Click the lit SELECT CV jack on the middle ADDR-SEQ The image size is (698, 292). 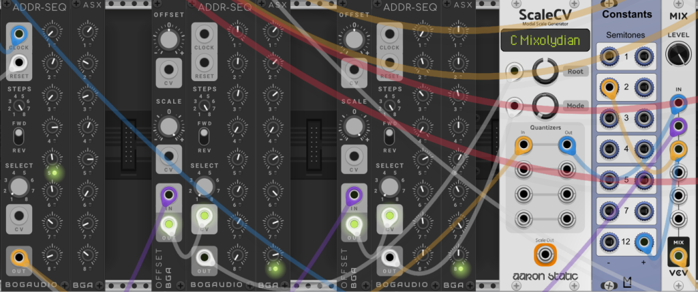(204, 216)
